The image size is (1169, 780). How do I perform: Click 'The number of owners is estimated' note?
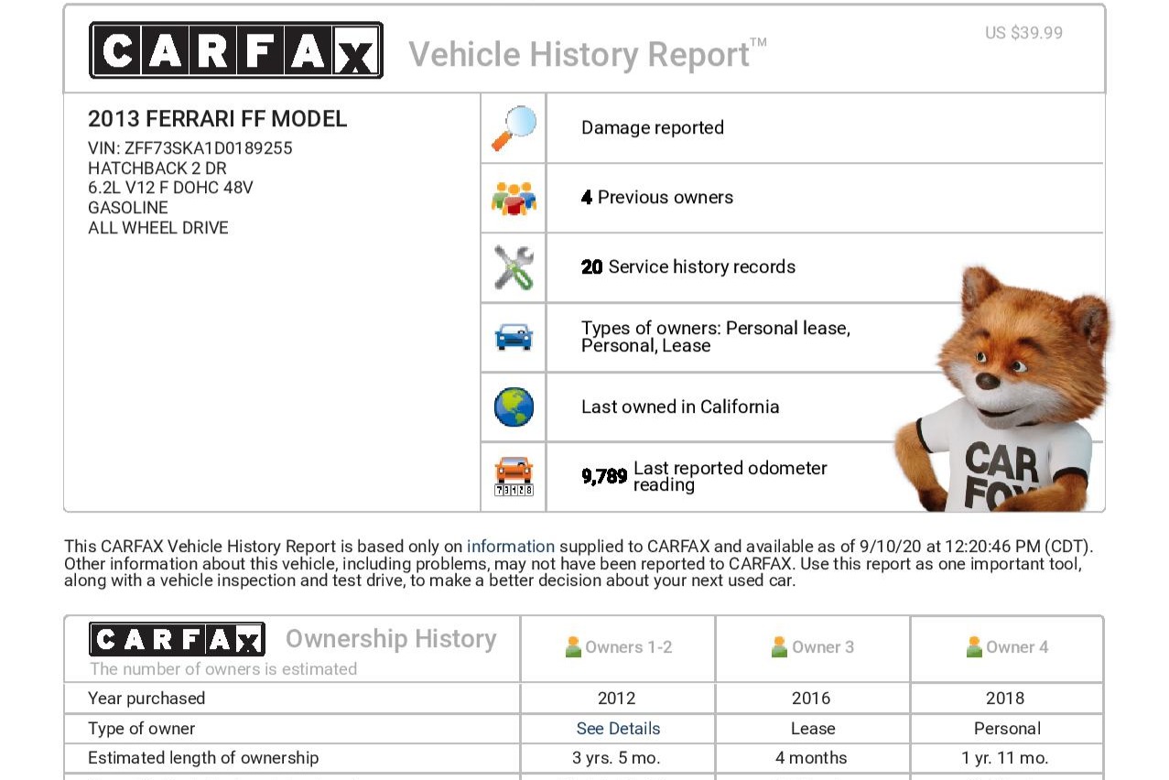click(x=223, y=669)
